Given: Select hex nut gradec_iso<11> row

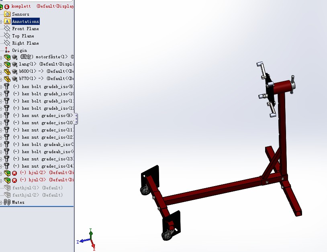Looking at the screenshot, I should pyautogui.click(x=43, y=130).
